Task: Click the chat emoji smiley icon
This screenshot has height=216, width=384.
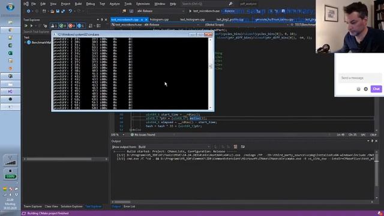Action: (358, 89)
